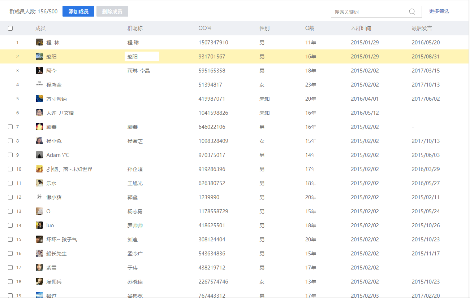The height and width of the screenshot is (298, 470).
Task: Click nickname 杨志勇
Action: pos(135,211)
